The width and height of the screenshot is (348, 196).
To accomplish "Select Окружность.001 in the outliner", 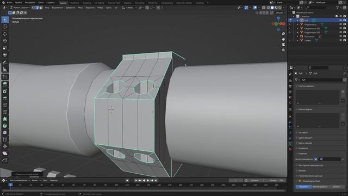I will click(312, 28).
